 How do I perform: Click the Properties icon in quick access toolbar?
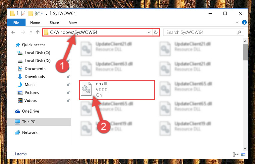click(x=23, y=14)
